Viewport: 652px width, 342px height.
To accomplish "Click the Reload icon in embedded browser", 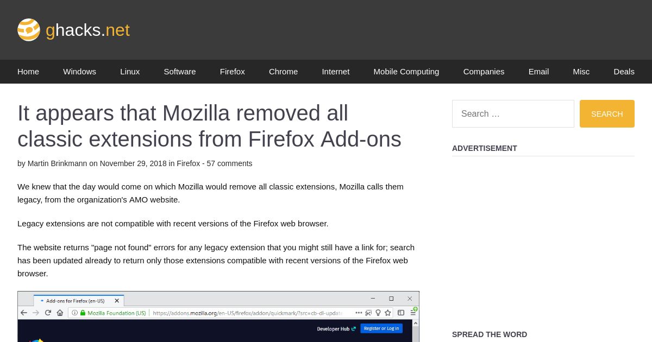I will [48, 313].
